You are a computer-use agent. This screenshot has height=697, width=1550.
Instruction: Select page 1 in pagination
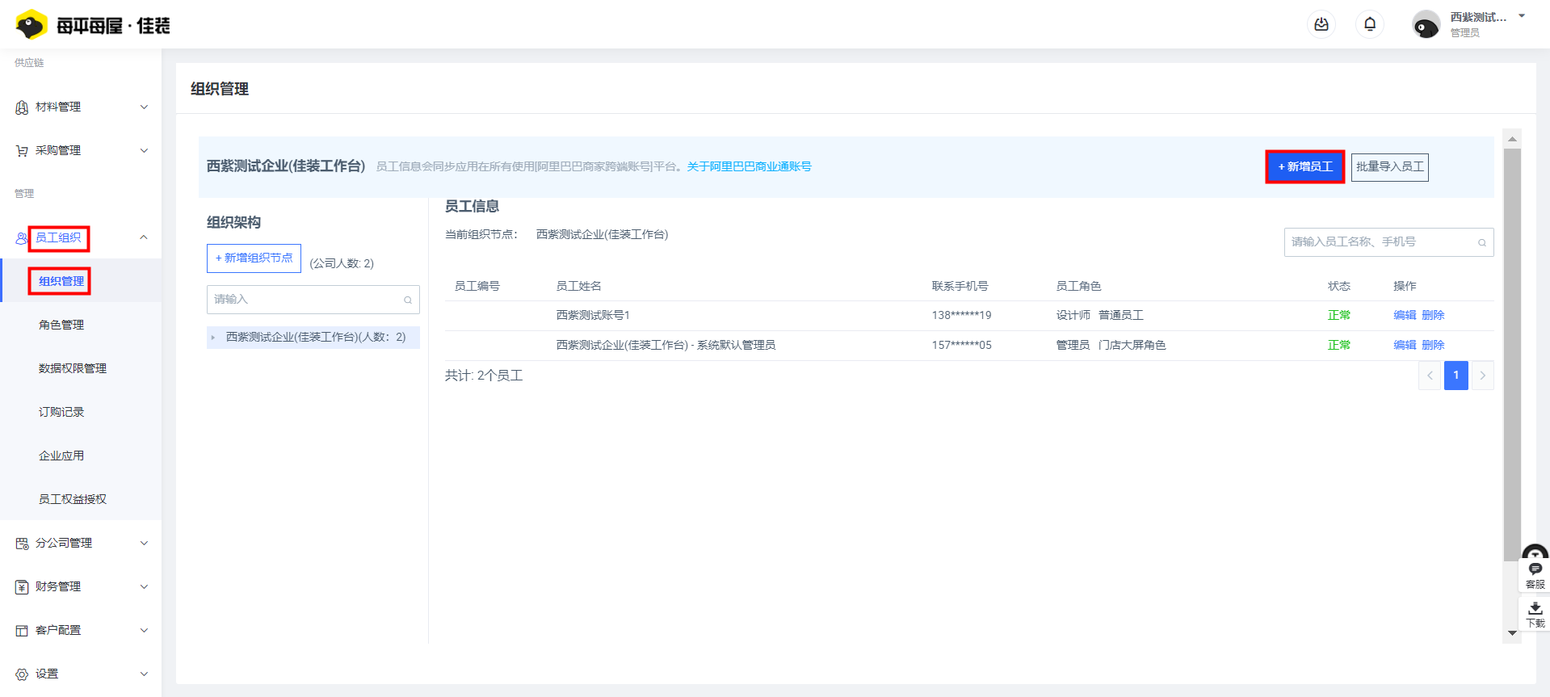[x=1455, y=376]
